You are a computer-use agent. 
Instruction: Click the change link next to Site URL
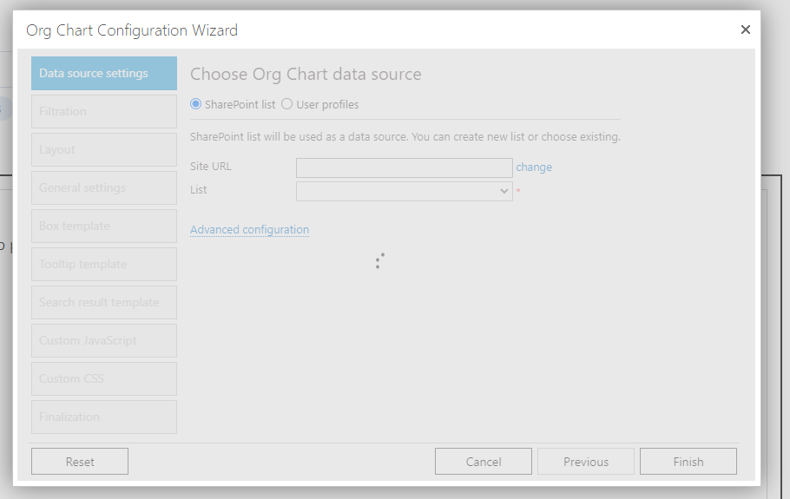click(534, 167)
